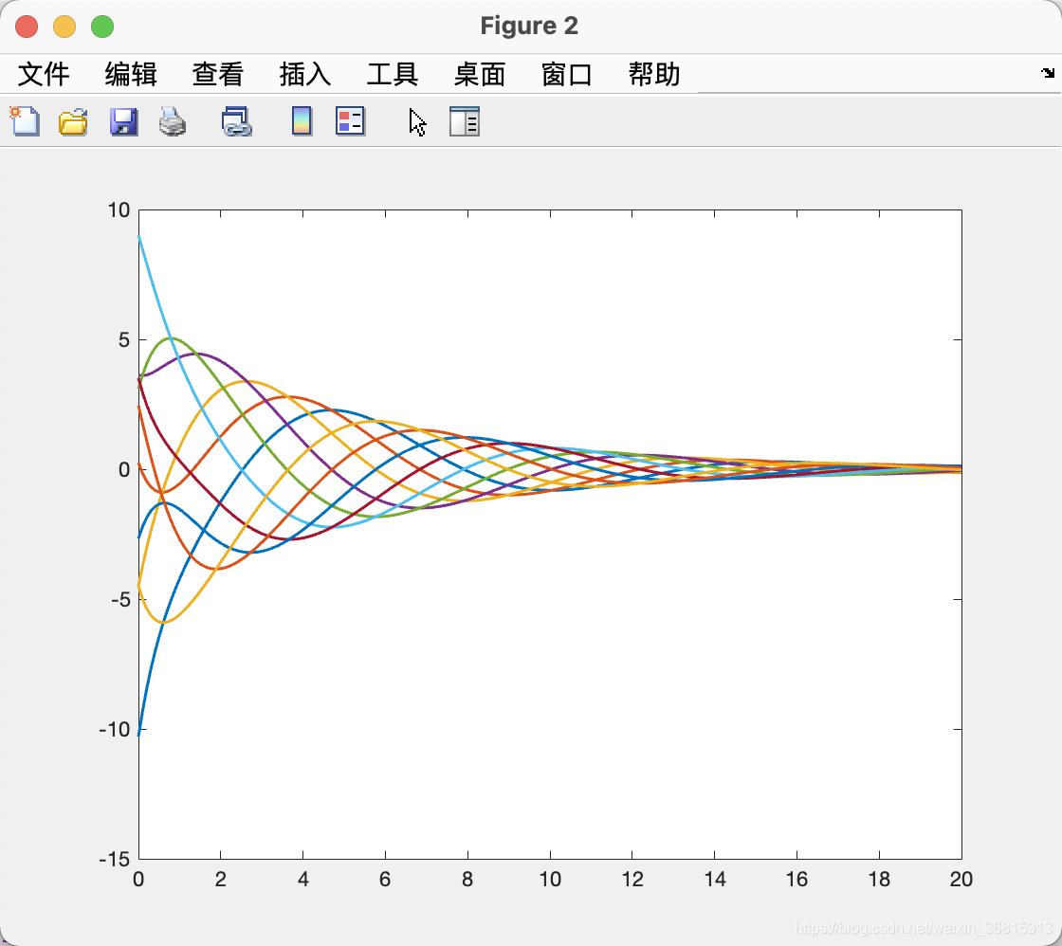Open the 工具 menu
The width and height of the screenshot is (1062, 946).
point(391,75)
